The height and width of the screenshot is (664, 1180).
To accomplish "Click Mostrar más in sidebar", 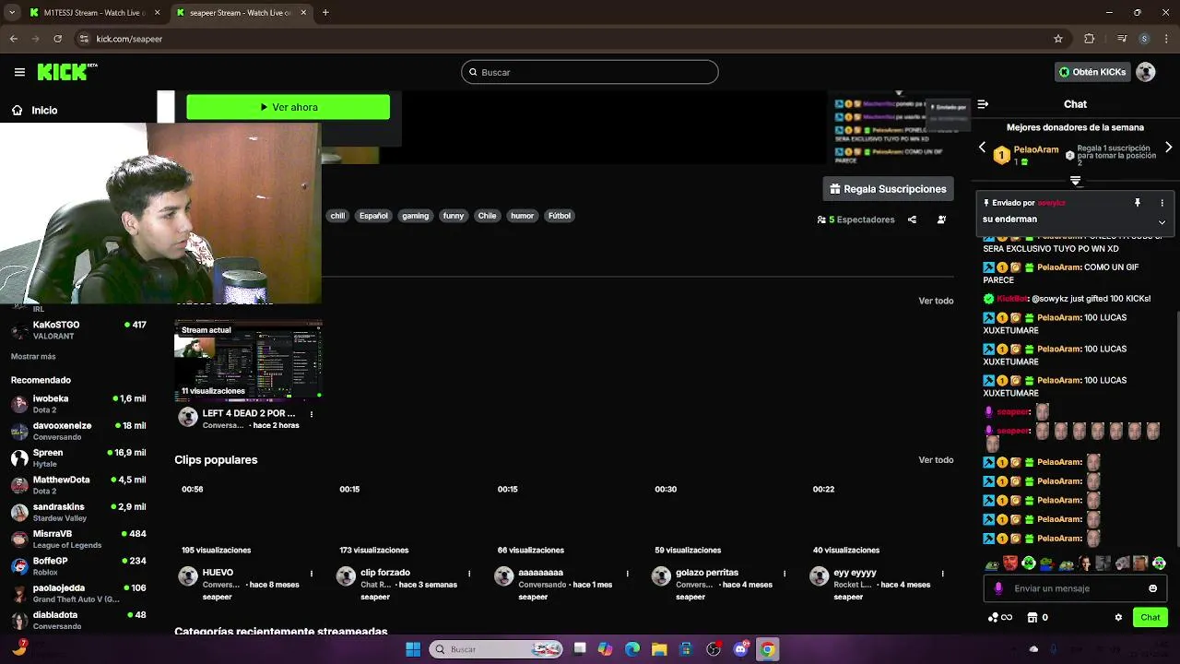I will point(33,356).
